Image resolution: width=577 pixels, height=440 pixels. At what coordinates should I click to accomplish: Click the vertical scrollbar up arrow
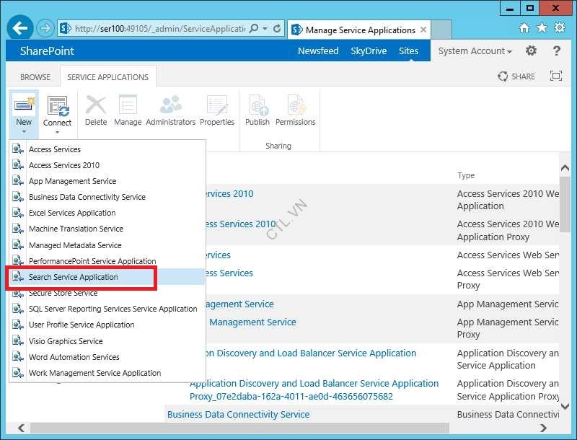tap(565, 168)
